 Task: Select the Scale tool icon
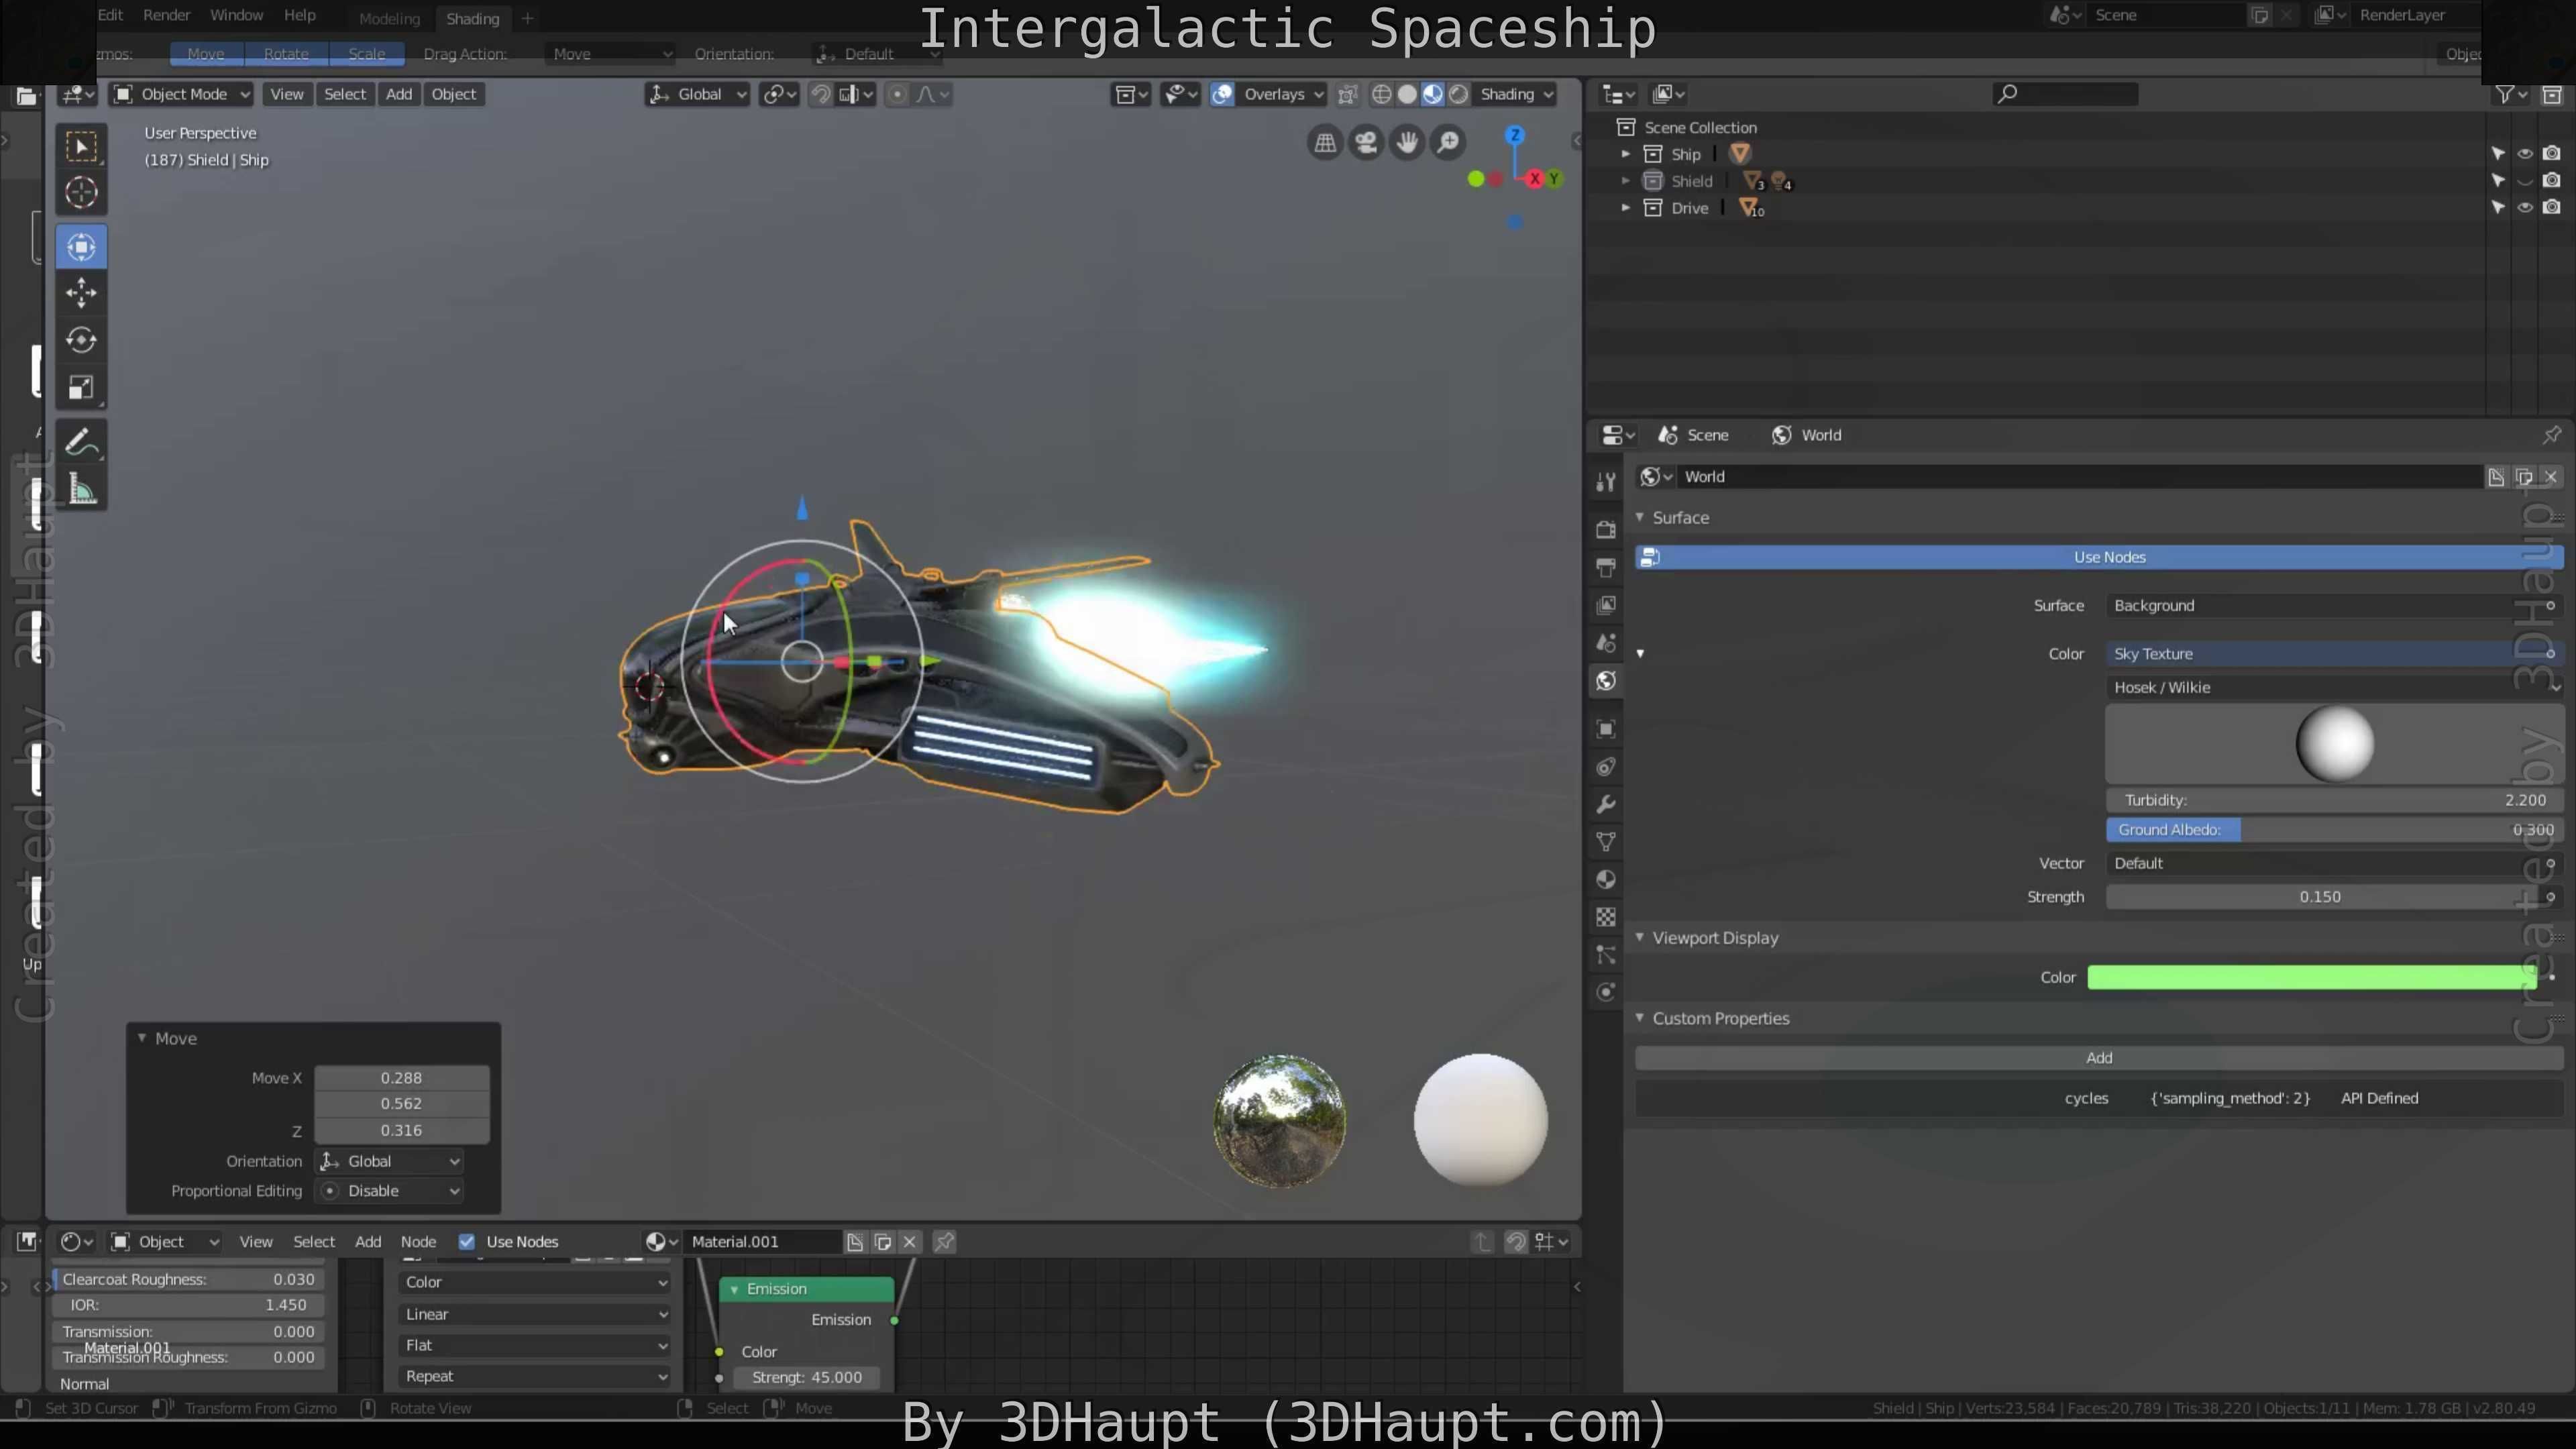click(81, 387)
